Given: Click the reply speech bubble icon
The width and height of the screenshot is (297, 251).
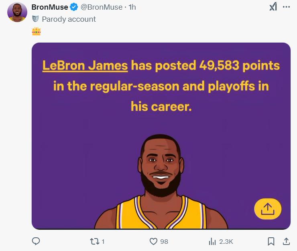Looking at the screenshot, I should (36, 241).
